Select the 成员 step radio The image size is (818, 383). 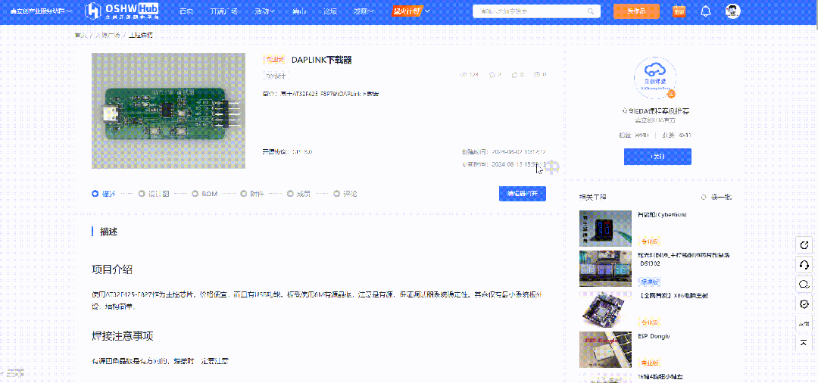(x=291, y=193)
